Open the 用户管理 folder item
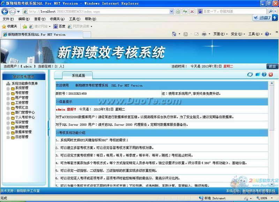279x202 pixels. (22, 98)
